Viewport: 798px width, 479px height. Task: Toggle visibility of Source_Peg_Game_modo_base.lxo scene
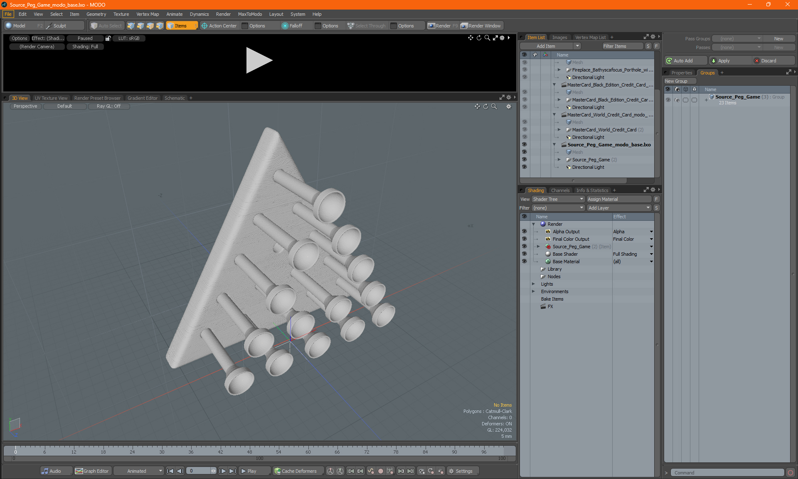(x=525, y=145)
